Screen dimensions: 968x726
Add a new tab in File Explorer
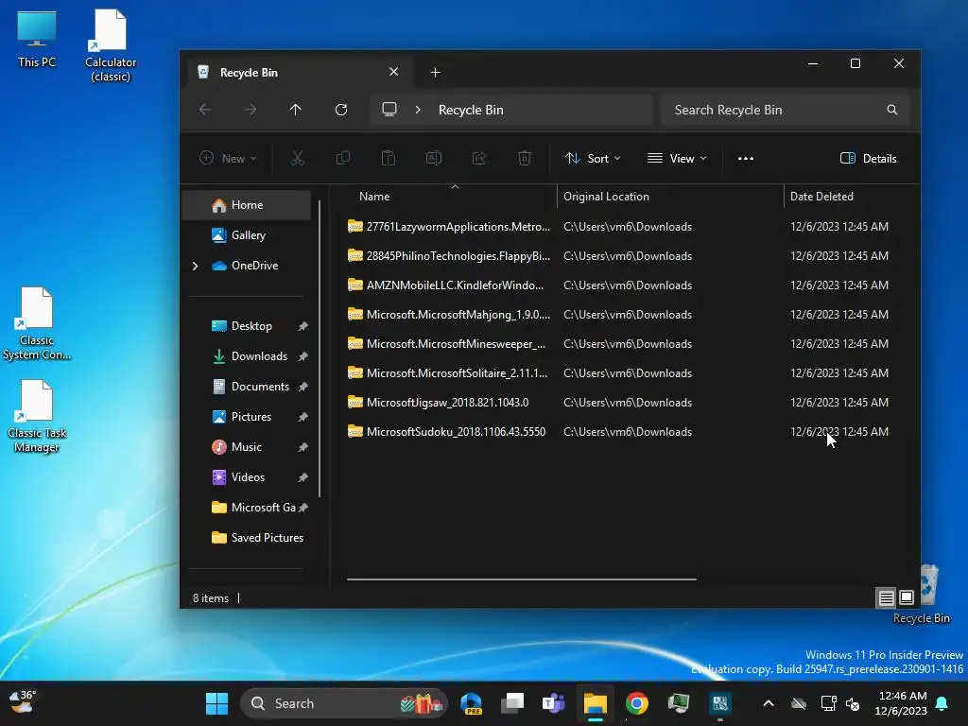(435, 73)
